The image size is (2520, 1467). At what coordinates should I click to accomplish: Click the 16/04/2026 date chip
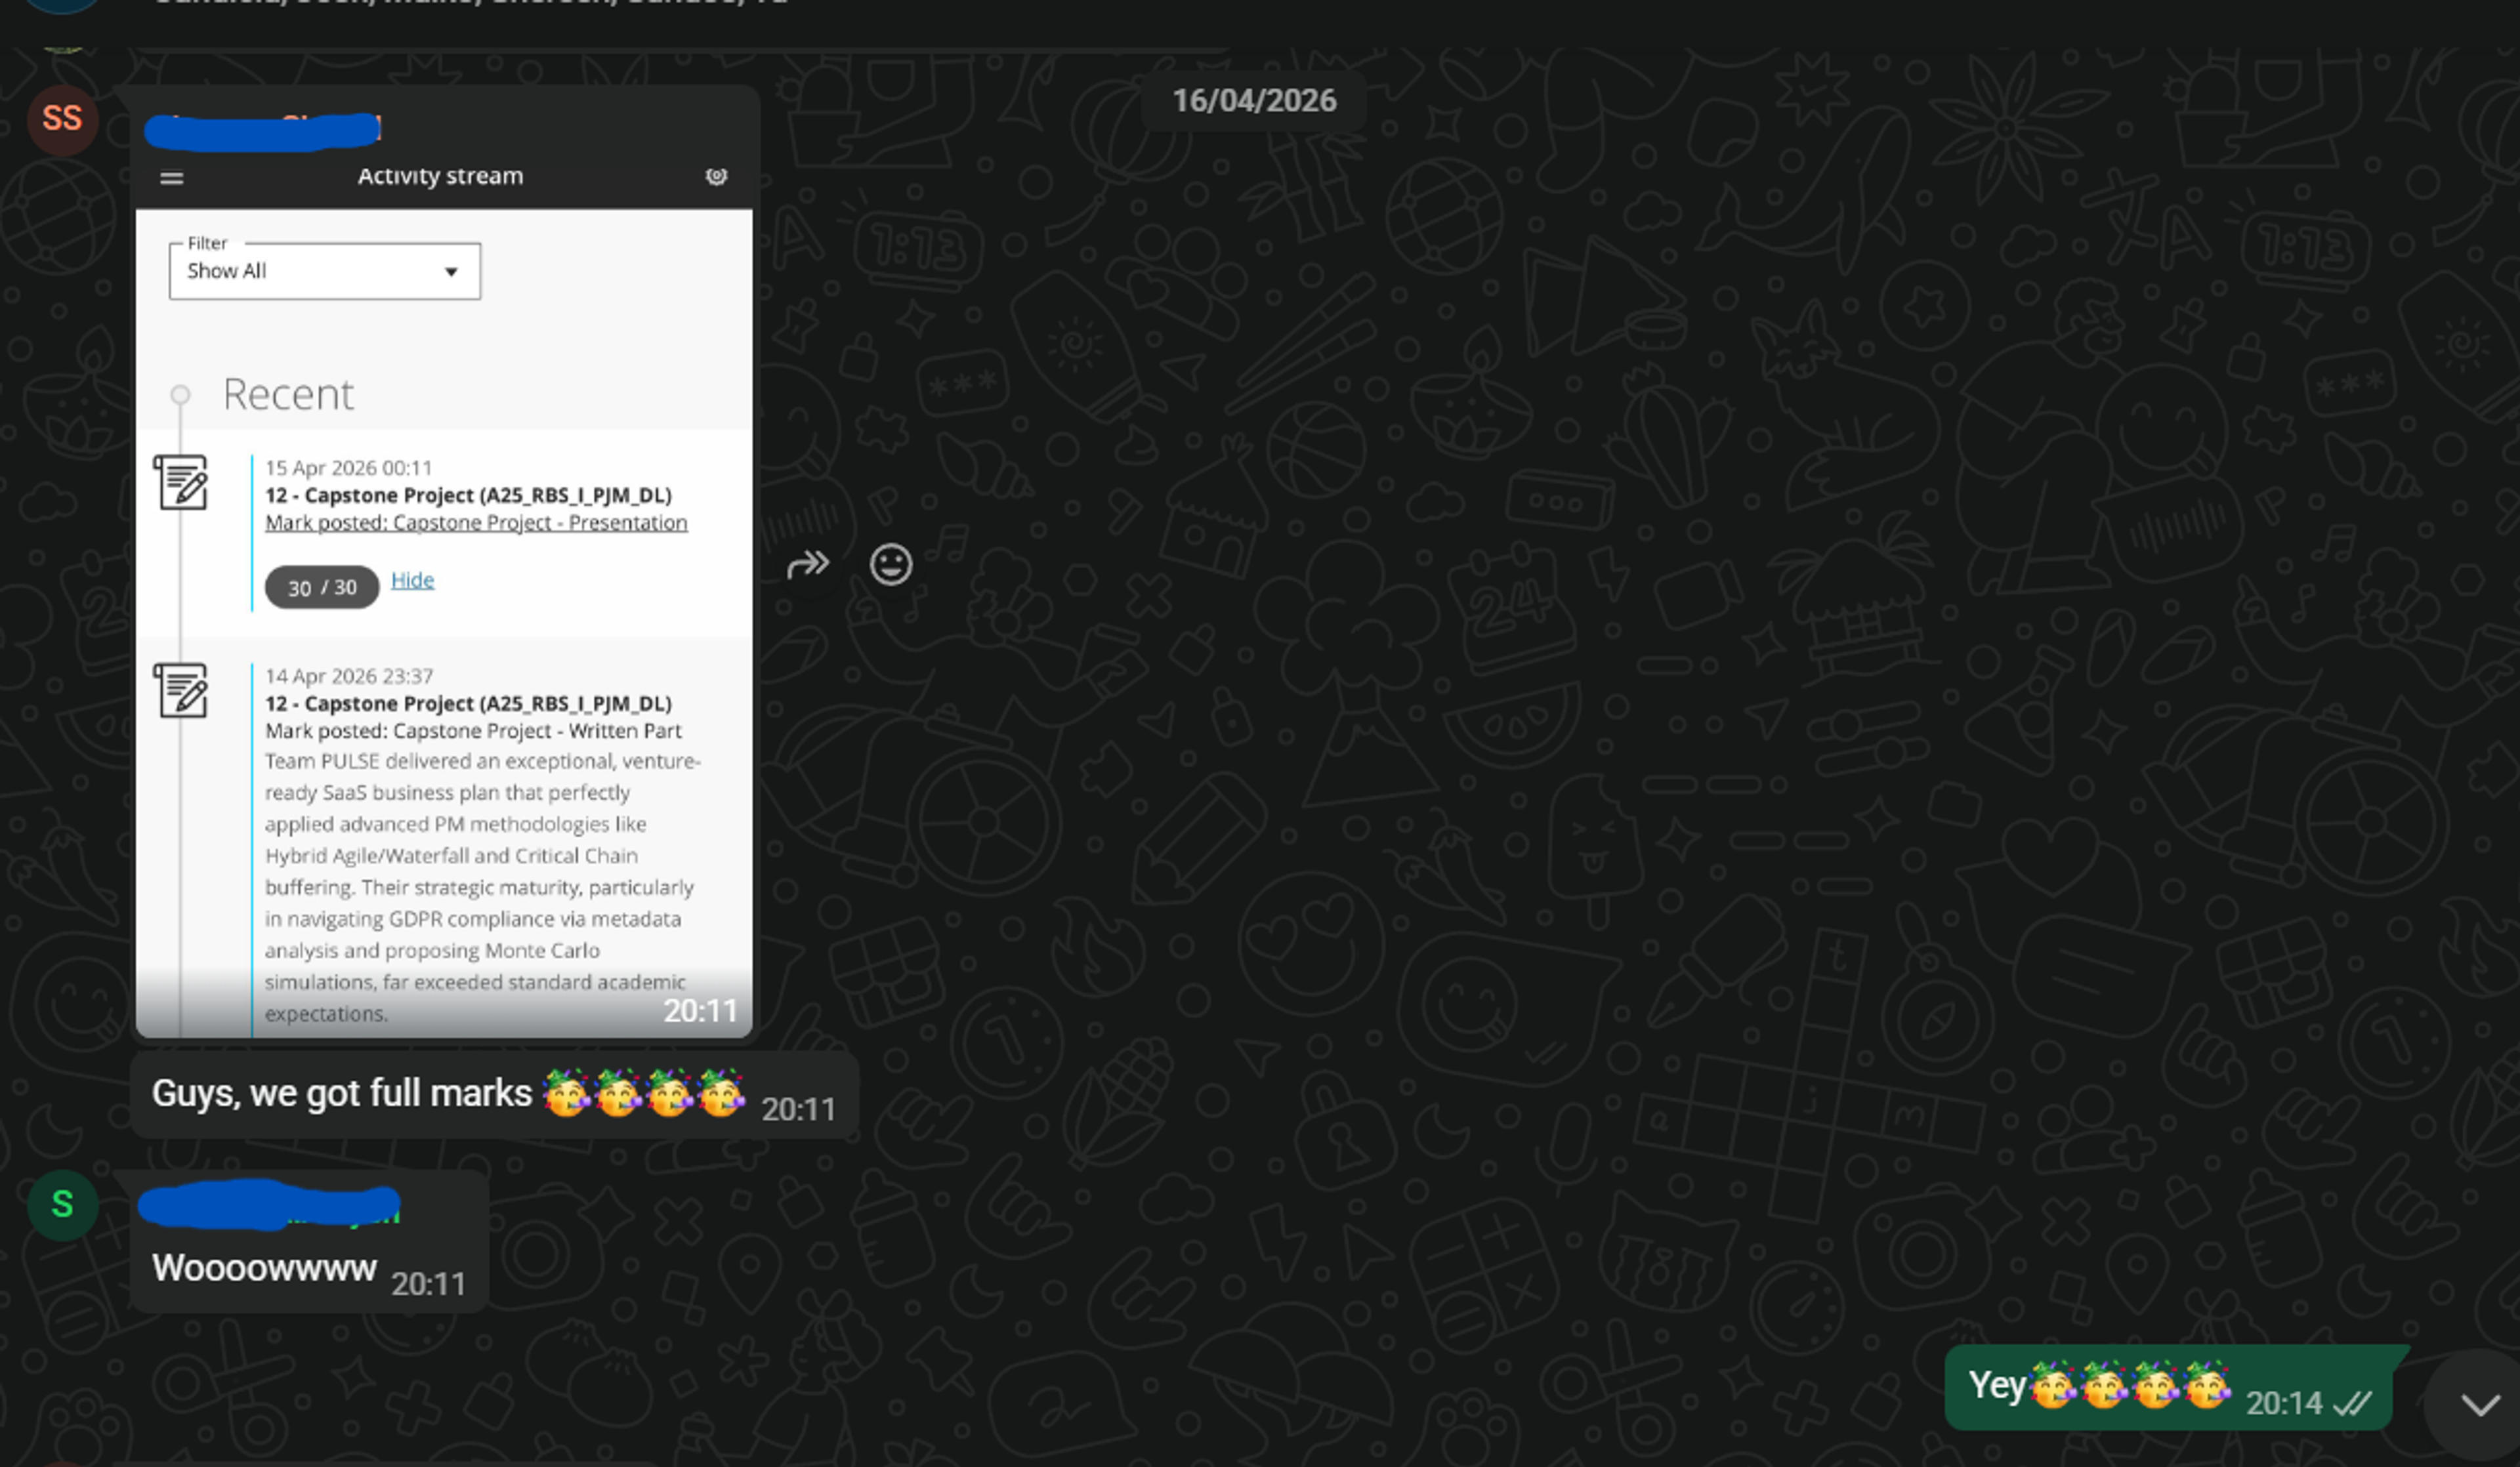tap(1254, 101)
